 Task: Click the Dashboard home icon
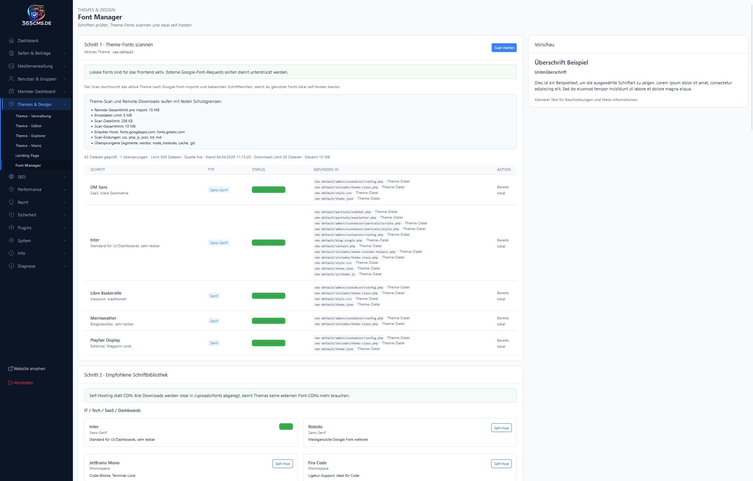tap(11, 41)
